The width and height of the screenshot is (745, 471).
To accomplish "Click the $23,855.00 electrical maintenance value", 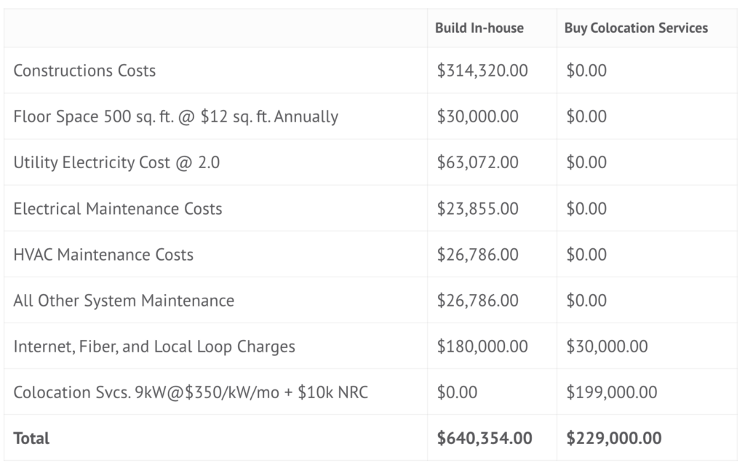I will point(477,208).
